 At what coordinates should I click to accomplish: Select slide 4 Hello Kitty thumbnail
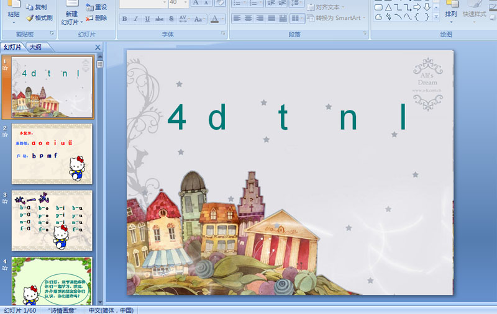coord(52,281)
